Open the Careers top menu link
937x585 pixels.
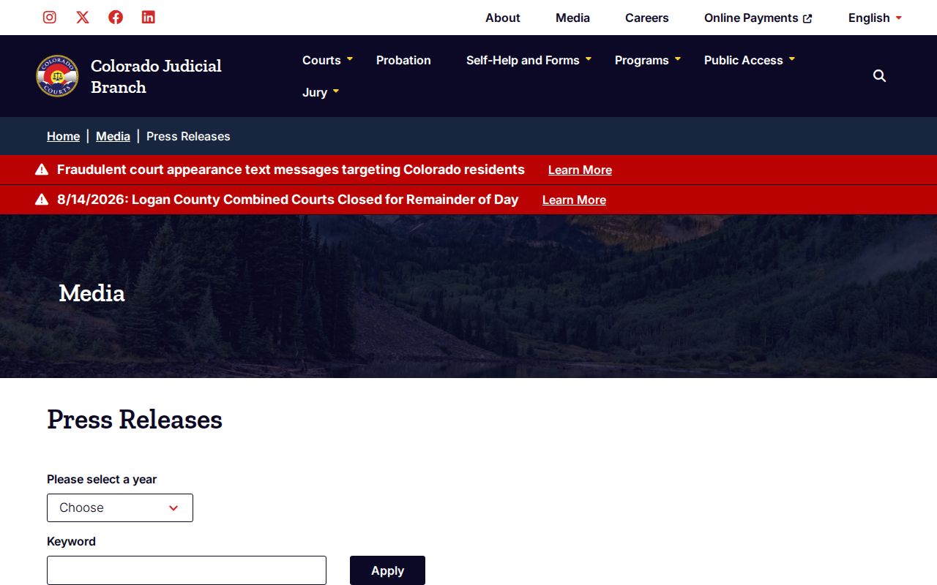click(x=647, y=18)
